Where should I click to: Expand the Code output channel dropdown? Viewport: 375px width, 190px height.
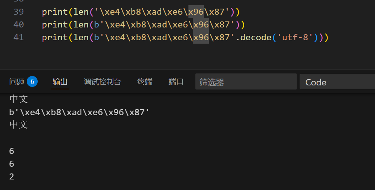coord(337,82)
